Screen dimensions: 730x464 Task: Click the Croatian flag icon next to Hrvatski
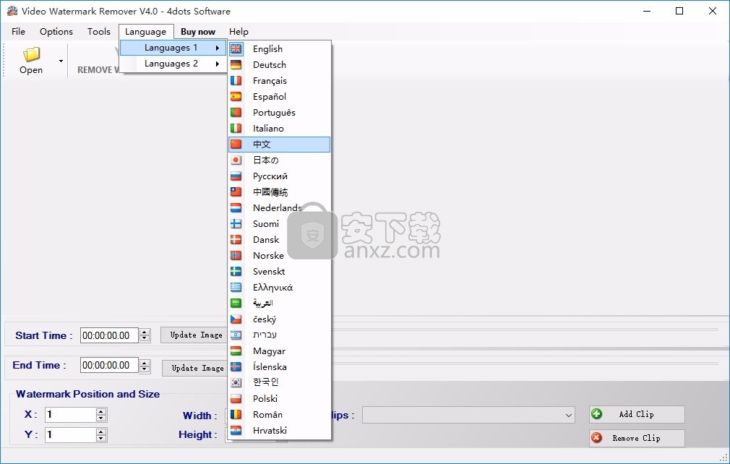pos(236,430)
